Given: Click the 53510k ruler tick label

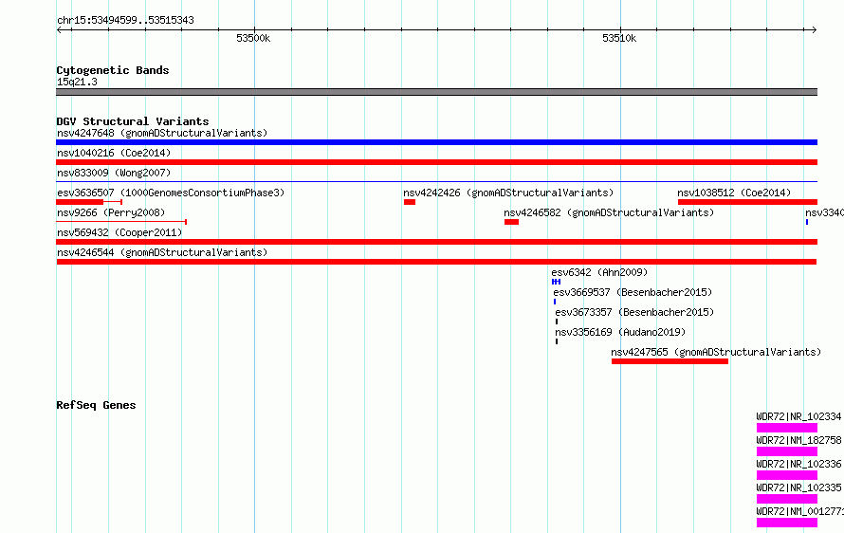Looking at the screenshot, I should (619, 38).
